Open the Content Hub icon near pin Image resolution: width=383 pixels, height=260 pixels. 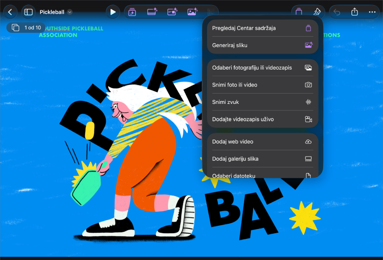299,12
